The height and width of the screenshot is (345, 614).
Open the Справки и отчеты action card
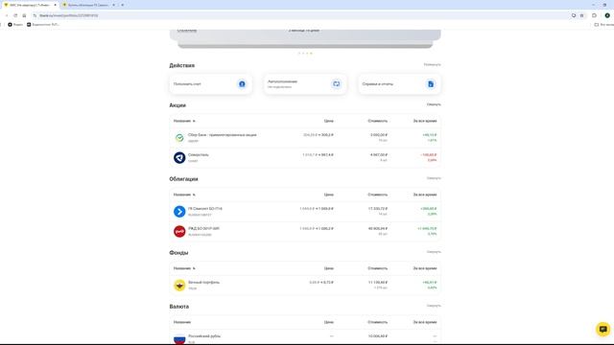click(399, 84)
